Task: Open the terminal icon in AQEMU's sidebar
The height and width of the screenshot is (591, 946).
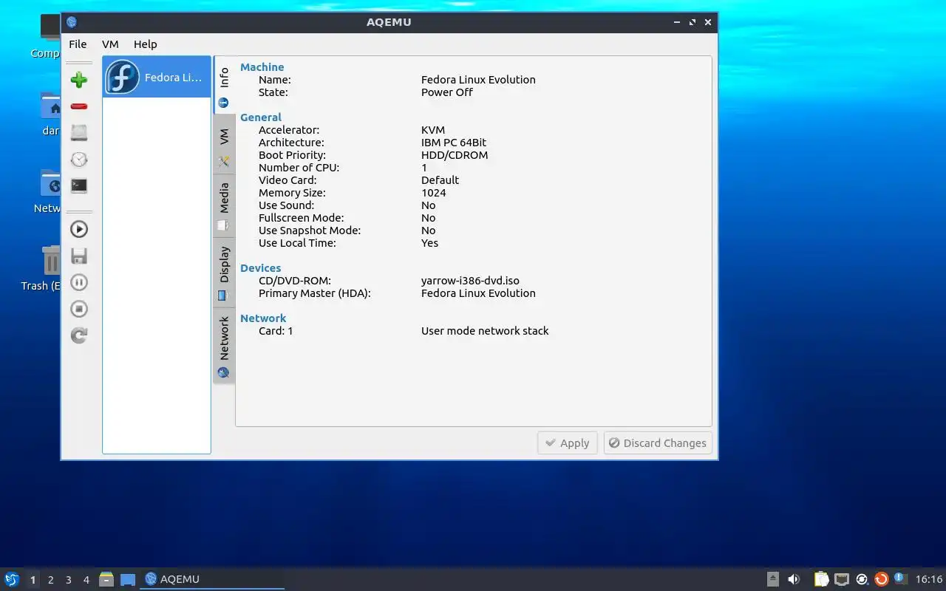Action: click(x=79, y=186)
